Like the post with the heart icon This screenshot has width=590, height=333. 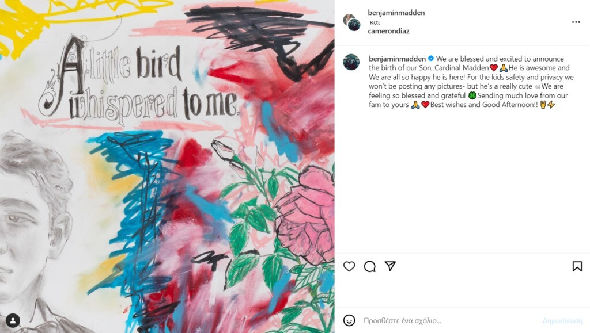pyautogui.click(x=349, y=266)
